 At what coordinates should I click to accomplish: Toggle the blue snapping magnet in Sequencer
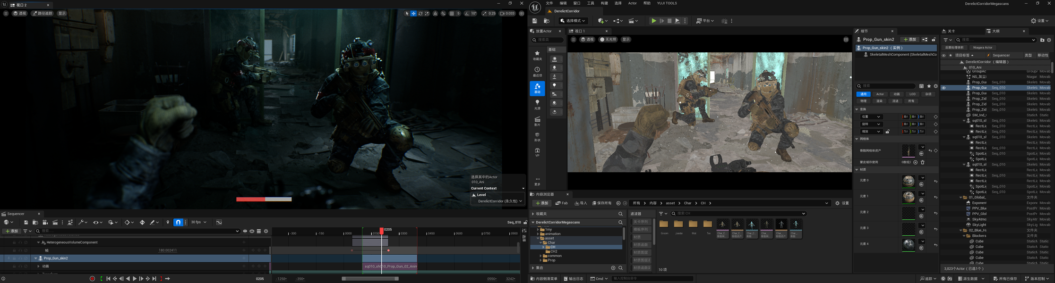[x=178, y=222]
